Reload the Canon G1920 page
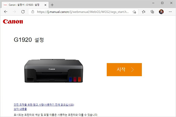Viewport: 176px width, 117px height. [23, 12]
